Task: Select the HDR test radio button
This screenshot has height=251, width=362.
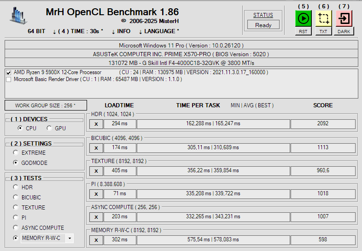Action: pyautogui.click(x=16, y=187)
